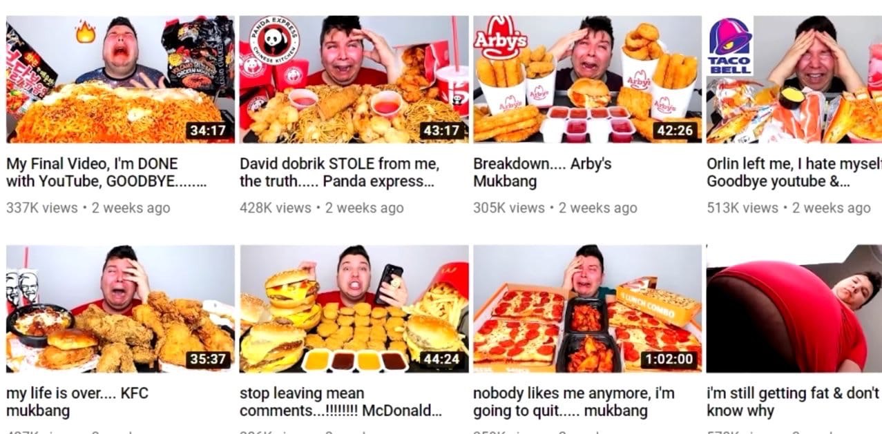Viewport: 882px width, 434px height.
Task: Open the Taco Bell video thumbnail
Action: coord(794,79)
